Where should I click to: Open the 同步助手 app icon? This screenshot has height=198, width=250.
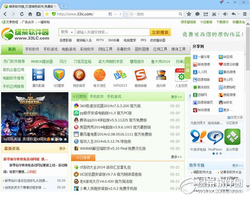click(79, 75)
